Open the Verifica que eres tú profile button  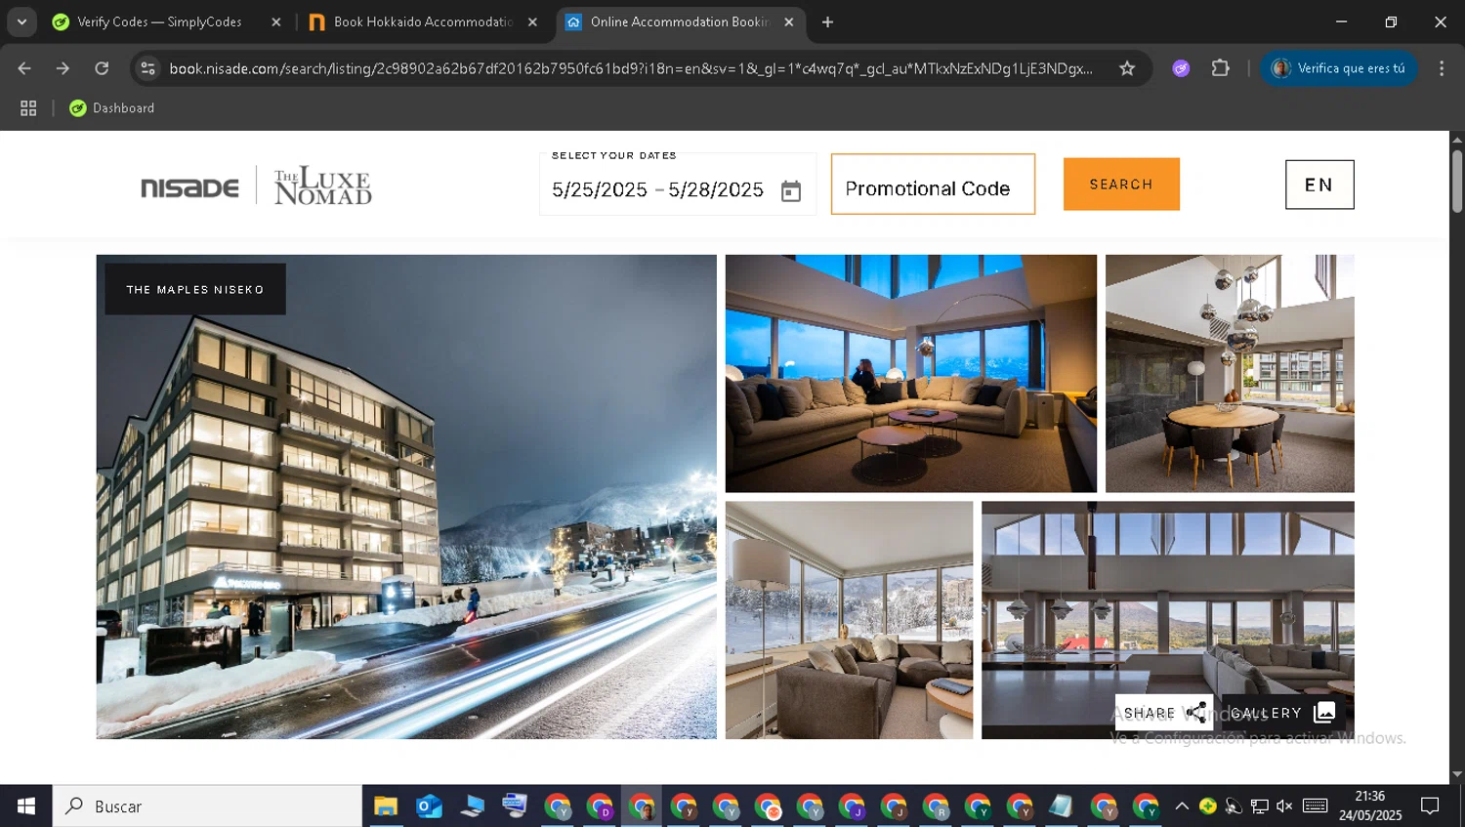pyautogui.click(x=1339, y=68)
